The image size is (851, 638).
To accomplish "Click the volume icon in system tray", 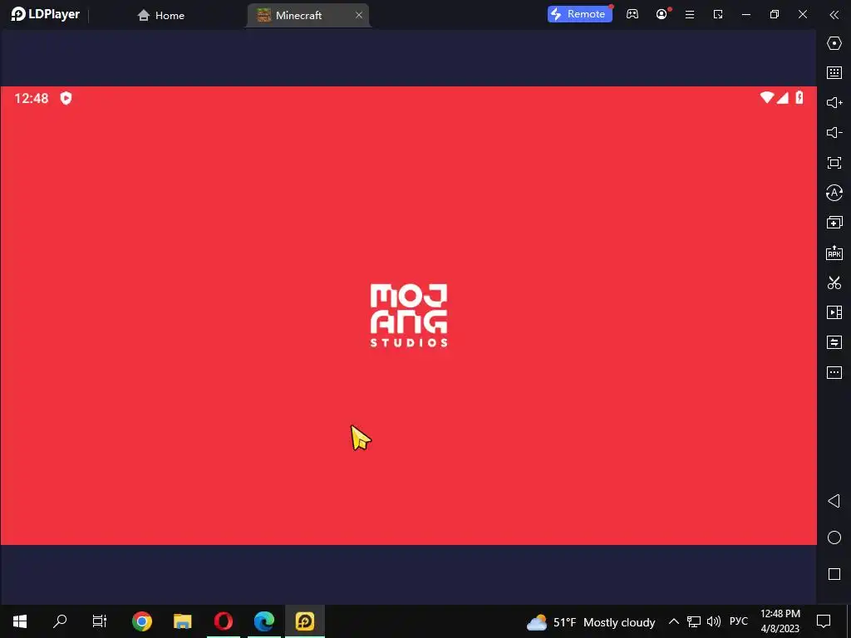I will (x=714, y=621).
